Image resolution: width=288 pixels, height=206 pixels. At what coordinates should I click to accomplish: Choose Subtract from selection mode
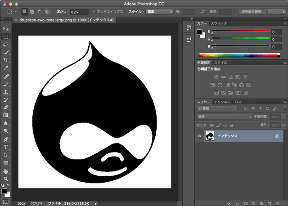pos(40,12)
